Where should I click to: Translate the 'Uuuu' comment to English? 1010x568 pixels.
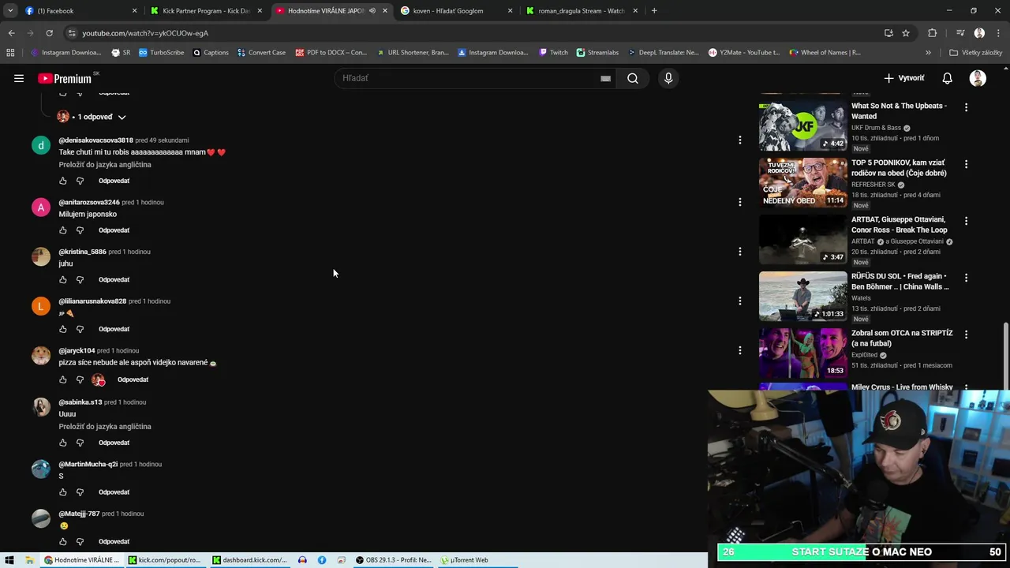coord(105,427)
